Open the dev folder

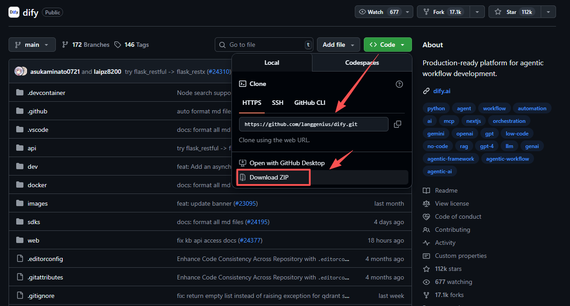point(32,166)
